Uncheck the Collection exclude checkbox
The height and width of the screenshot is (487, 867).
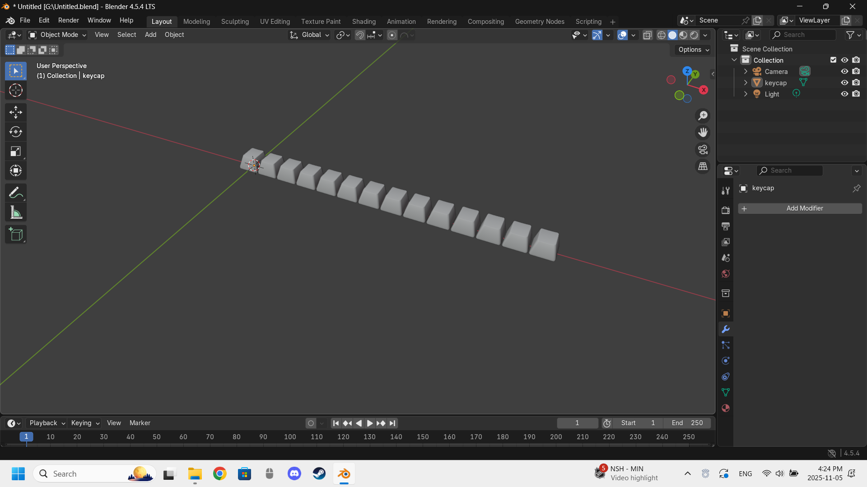(833, 60)
